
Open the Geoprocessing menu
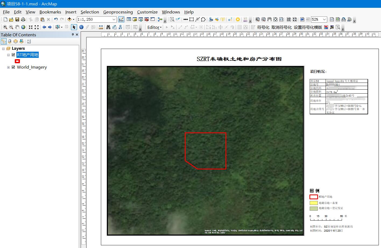(118, 12)
